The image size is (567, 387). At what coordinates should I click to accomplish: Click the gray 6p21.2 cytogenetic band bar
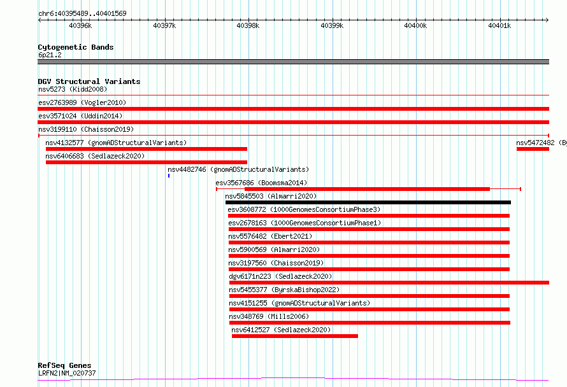coord(293,62)
